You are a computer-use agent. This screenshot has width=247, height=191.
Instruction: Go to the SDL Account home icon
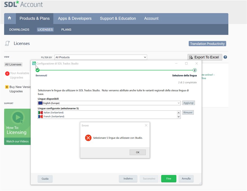[10, 18]
